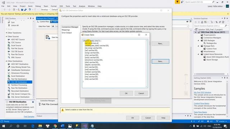The image size is (230, 129).
Task: Click the notifications filter flag icon
Action: (177, 2)
